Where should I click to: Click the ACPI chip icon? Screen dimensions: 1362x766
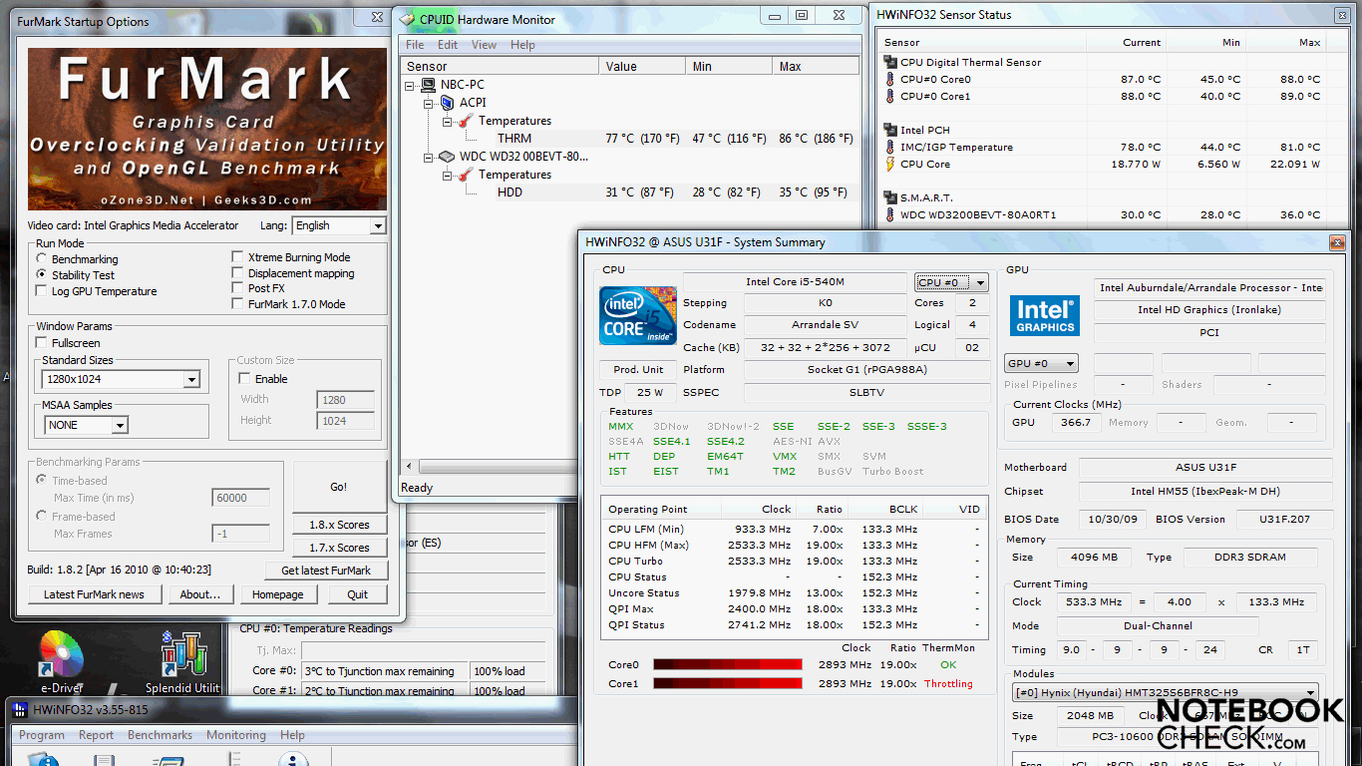point(447,103)
